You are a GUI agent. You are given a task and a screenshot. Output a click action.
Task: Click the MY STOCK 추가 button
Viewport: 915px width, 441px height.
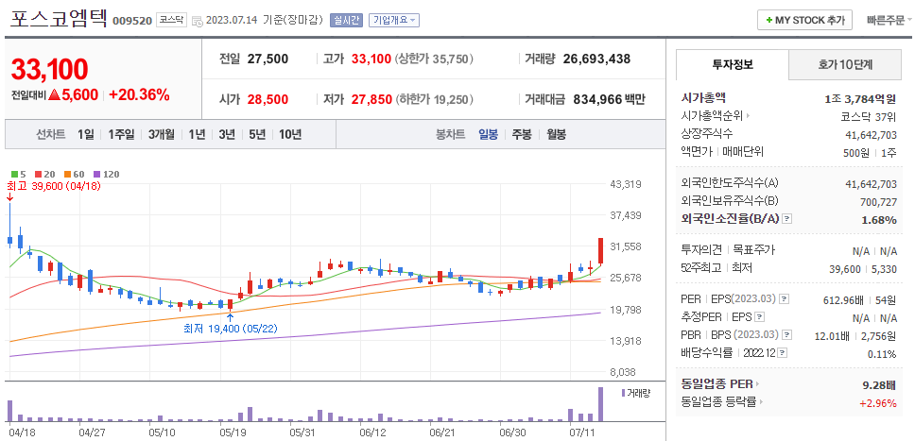(804, 20)
